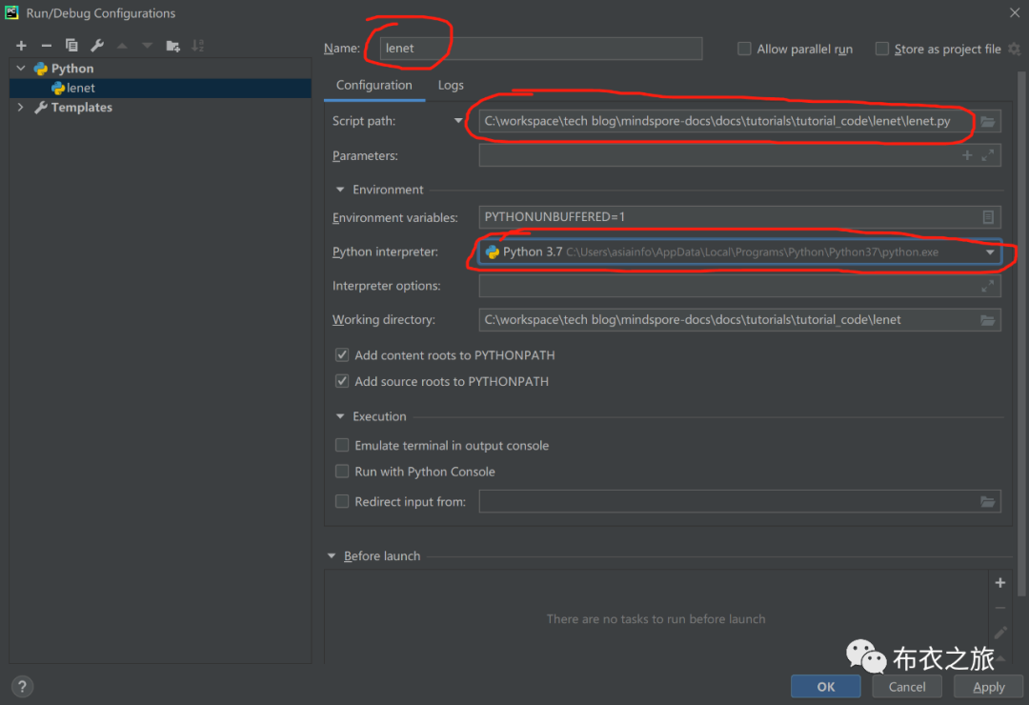Enable Allow parallel run checkbox
The width and height of the screenshot is (1029, 705).
[x=744, y=49]
